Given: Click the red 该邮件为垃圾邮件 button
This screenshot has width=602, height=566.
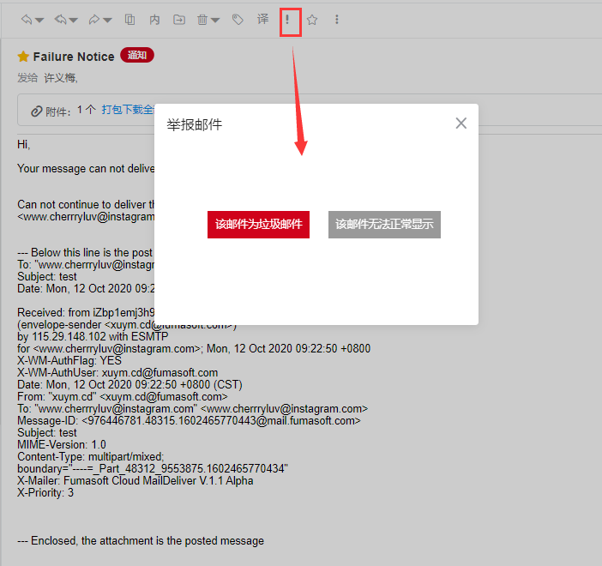Looking at the screenshot, I should tap(258, 225).
